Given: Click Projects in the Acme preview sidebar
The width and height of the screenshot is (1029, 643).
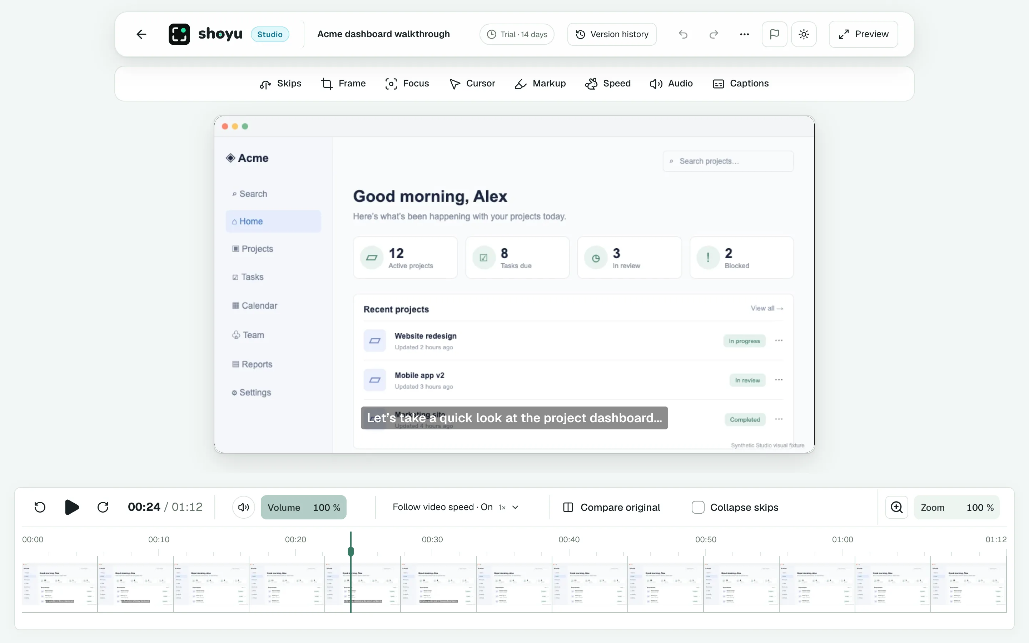Looking at the screenshot, I should point(253,249).
